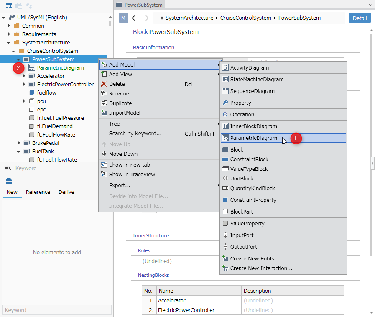Click CruiseControlSystem in the breadcrumb
The width and height of the screenshot is (375, 317).
point(246,18)
